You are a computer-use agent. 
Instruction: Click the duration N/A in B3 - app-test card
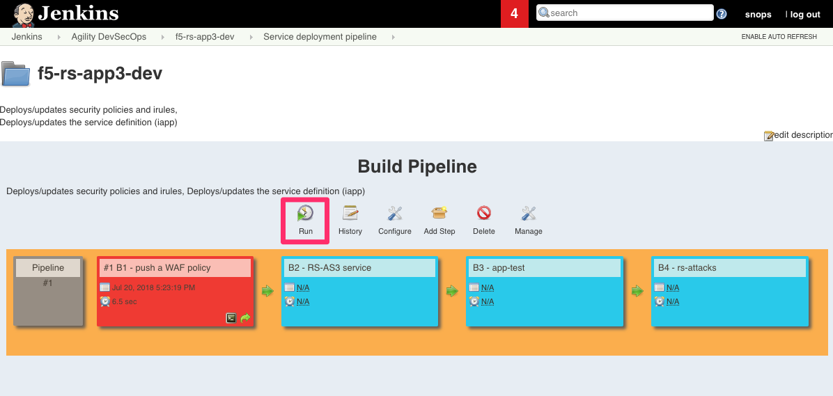click(488, 301)
